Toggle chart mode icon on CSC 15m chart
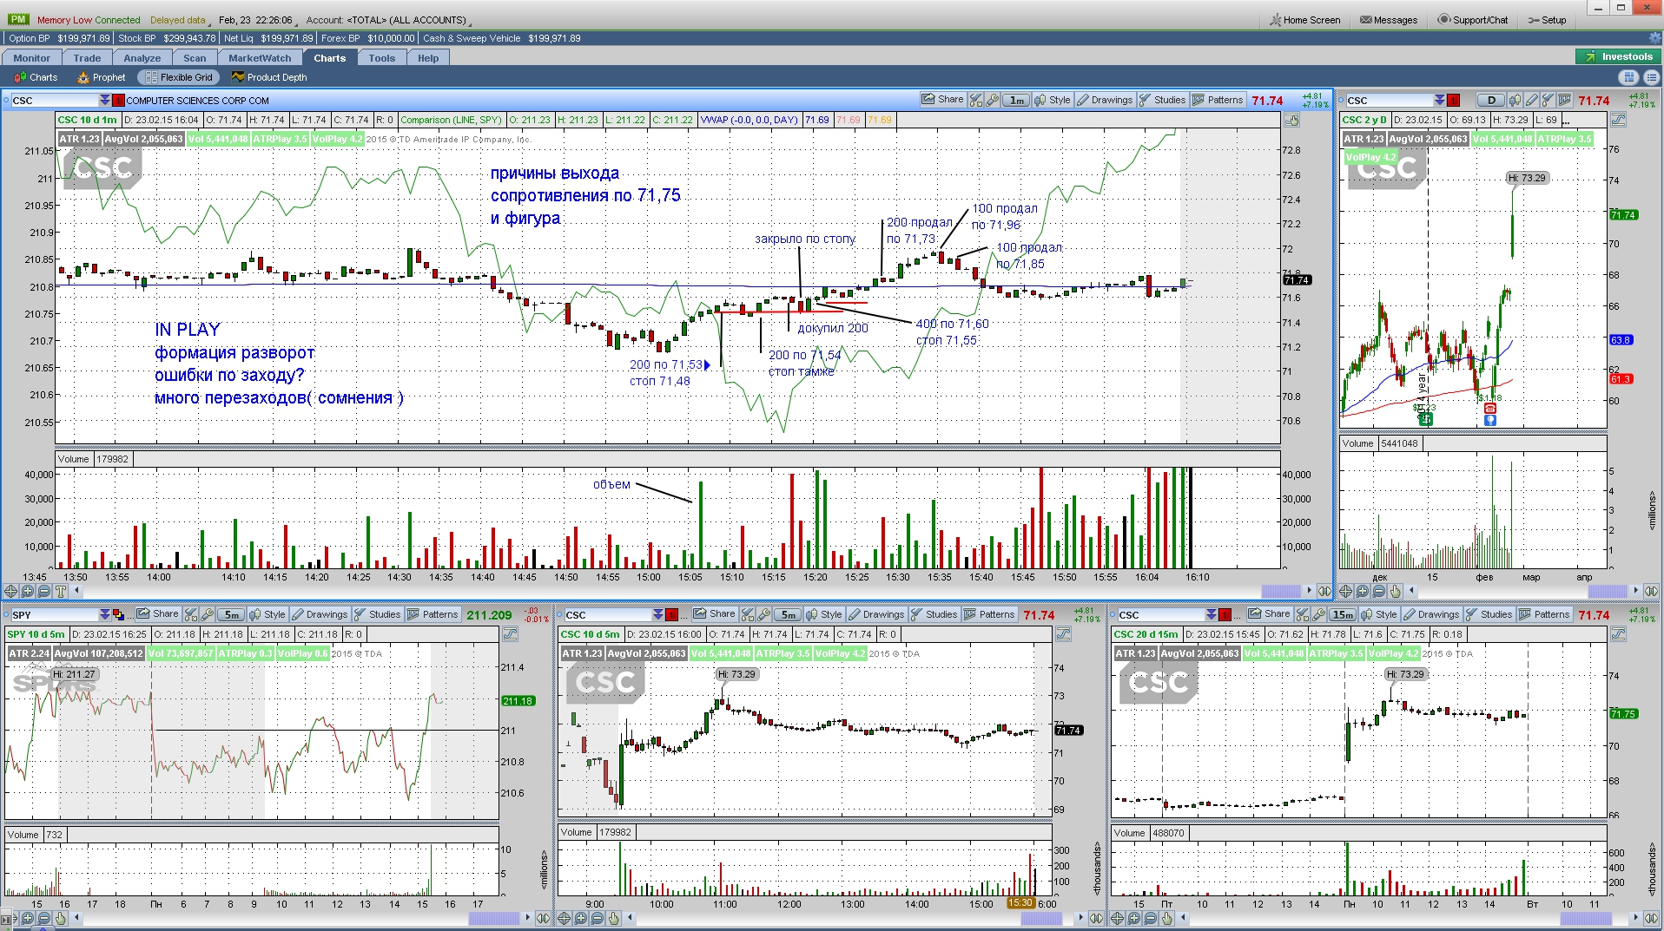The height and width of the screenshot is (931, 1664). [x=1618, y=634]
